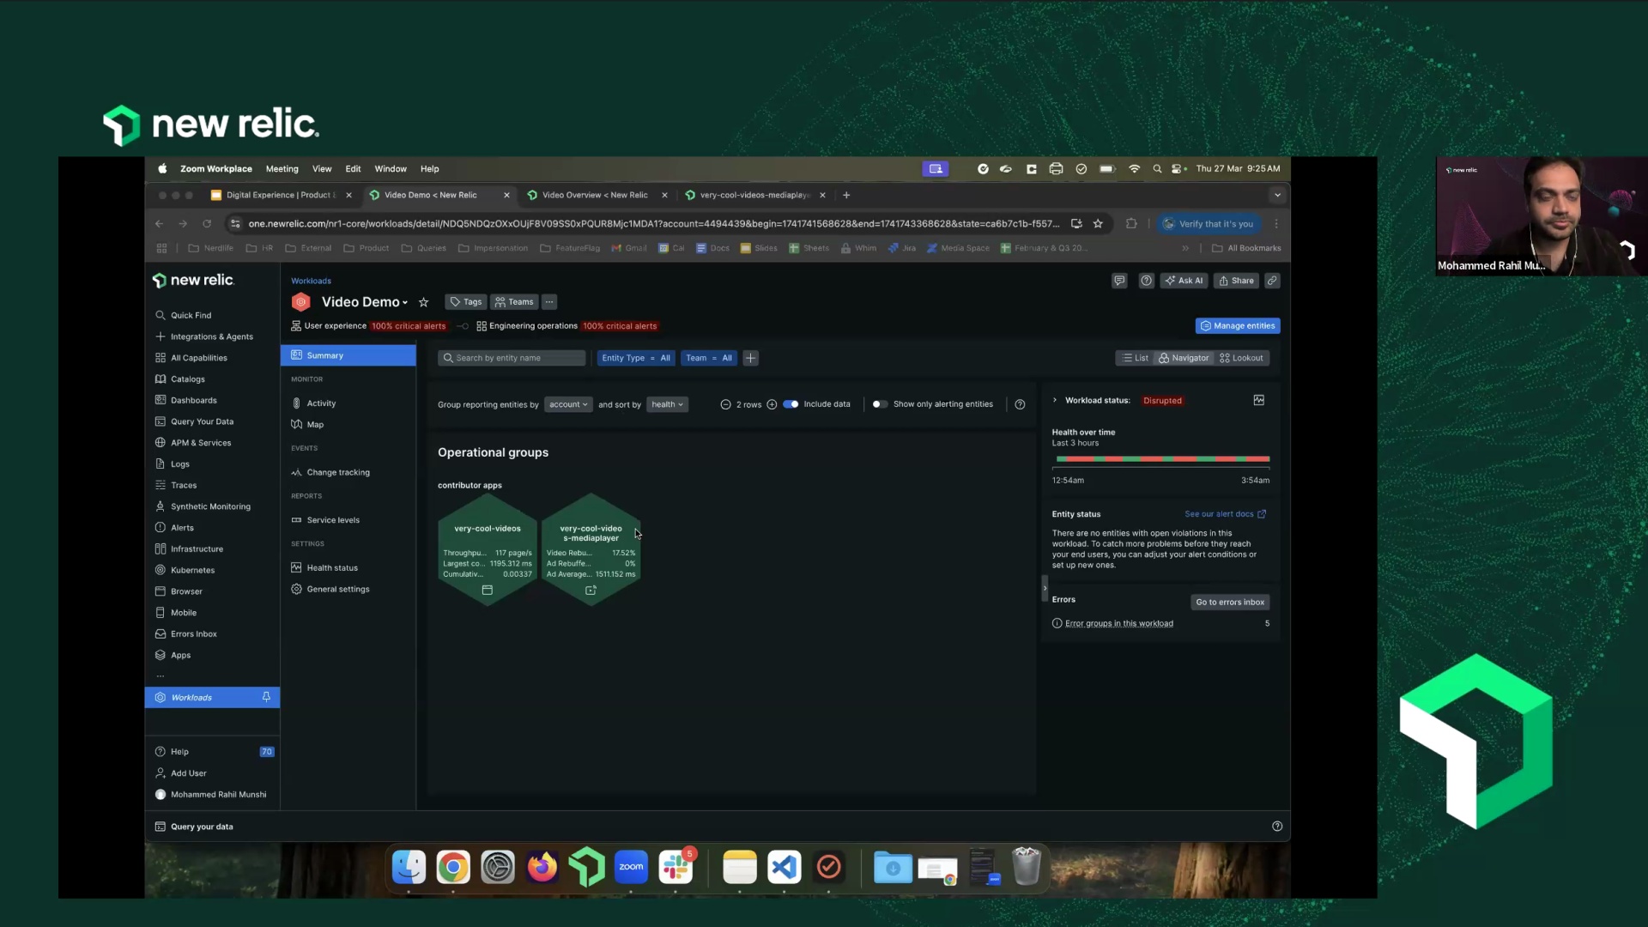Toggle Show only alerting entities
The height and width of the screenshot is (927, 1648).
click(879, 404)
